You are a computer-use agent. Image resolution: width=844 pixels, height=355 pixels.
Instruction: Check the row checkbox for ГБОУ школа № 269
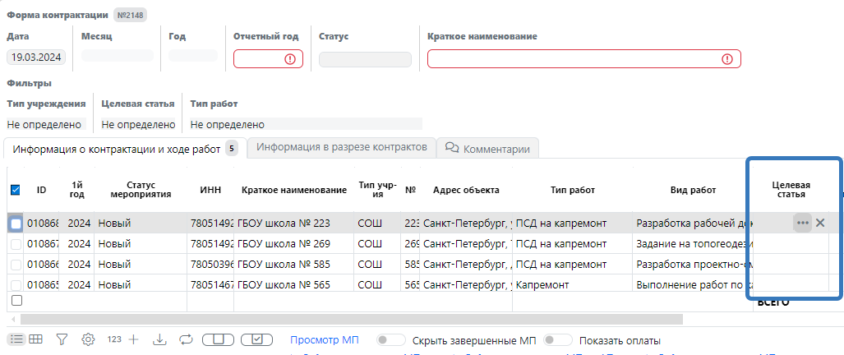[16, 243]
